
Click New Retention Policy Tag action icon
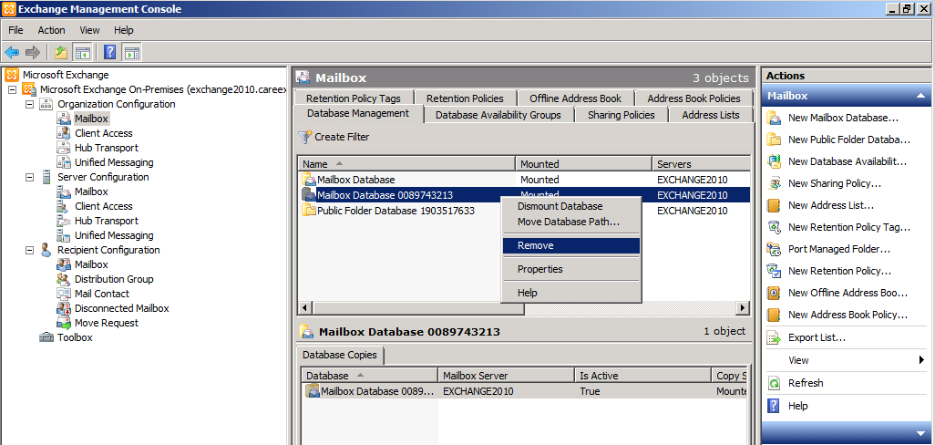[774, 227]
